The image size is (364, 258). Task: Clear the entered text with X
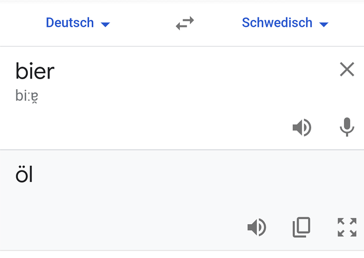coord(347,69)
